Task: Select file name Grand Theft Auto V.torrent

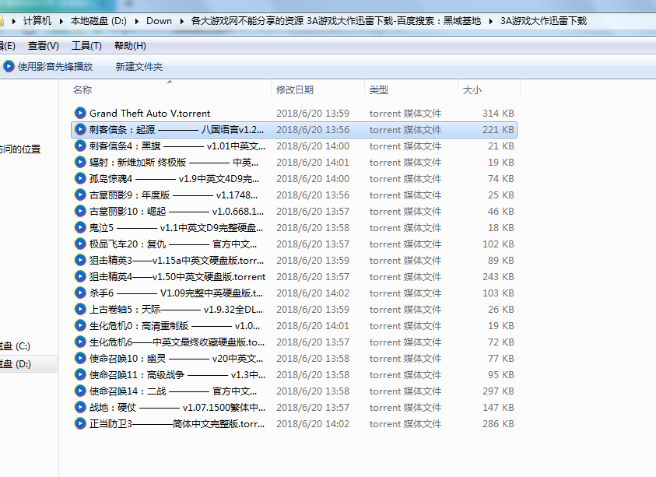Action: (x=149, y=114)
